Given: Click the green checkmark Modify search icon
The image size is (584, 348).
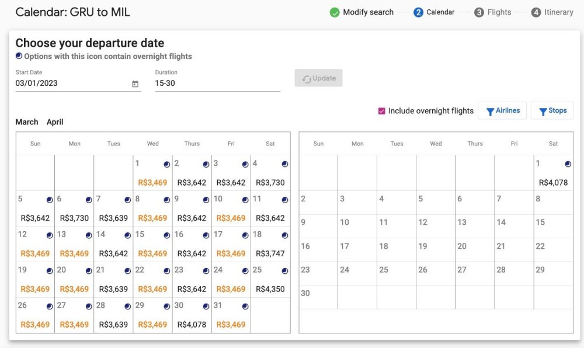Looking at the screenshot, I should pyautogui.click(x=335, y=12).
